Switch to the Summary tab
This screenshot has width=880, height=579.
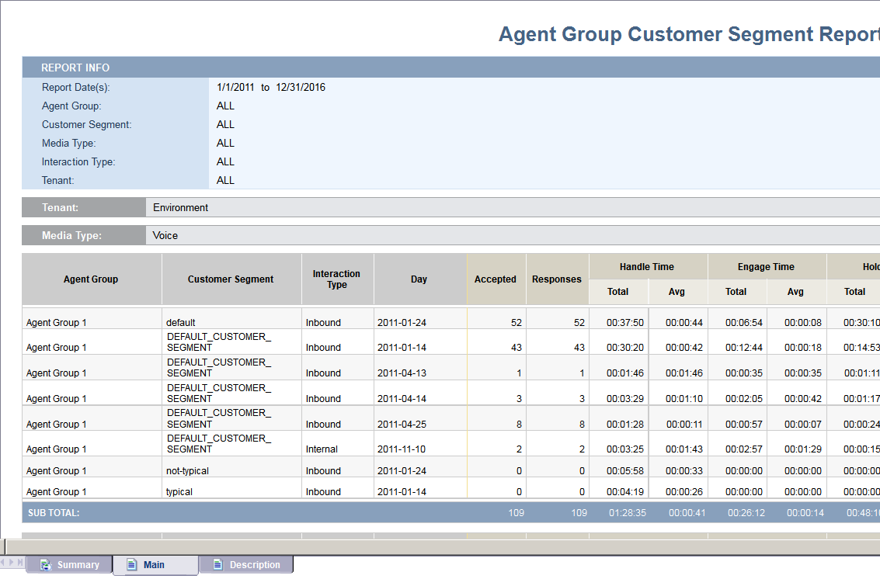78,564
